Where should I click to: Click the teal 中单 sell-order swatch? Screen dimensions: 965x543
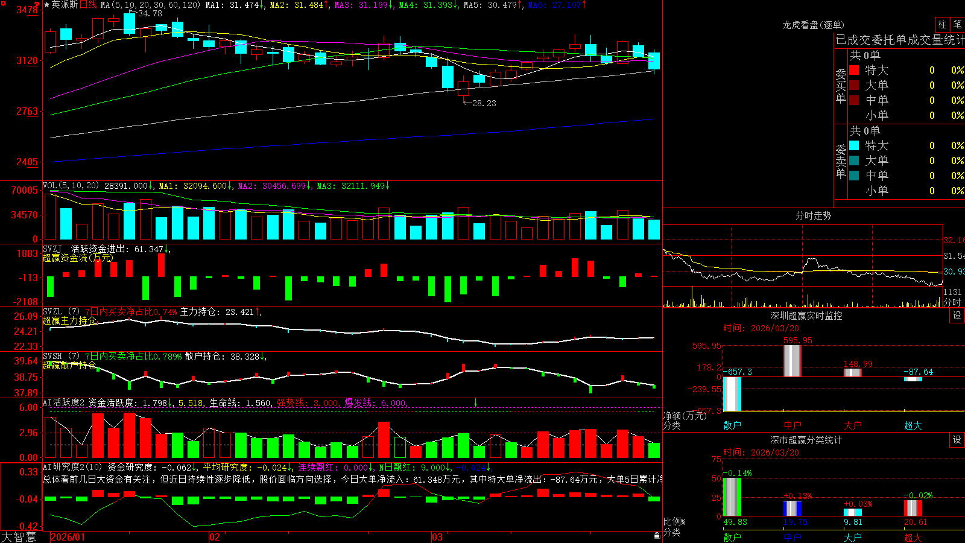tap(854, 176)
